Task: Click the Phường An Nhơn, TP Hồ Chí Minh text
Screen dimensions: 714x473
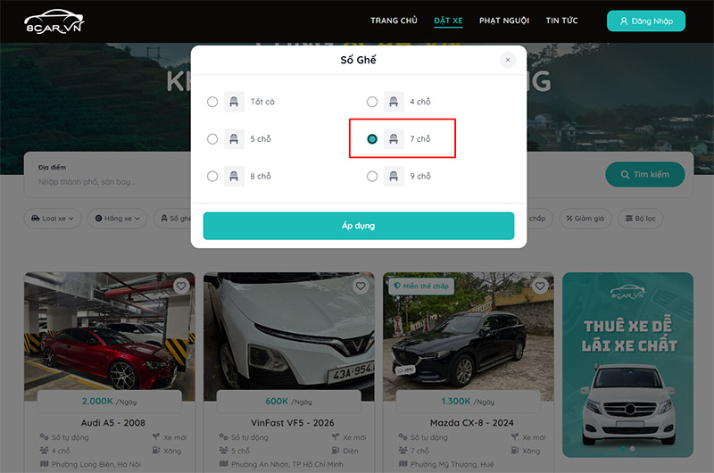Action: coord(286,464)
